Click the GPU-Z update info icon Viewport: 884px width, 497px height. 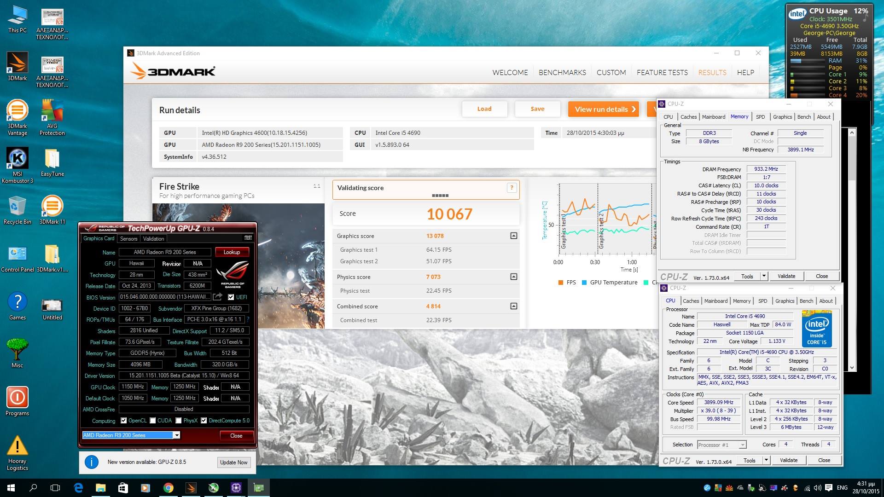pos(92,462)
